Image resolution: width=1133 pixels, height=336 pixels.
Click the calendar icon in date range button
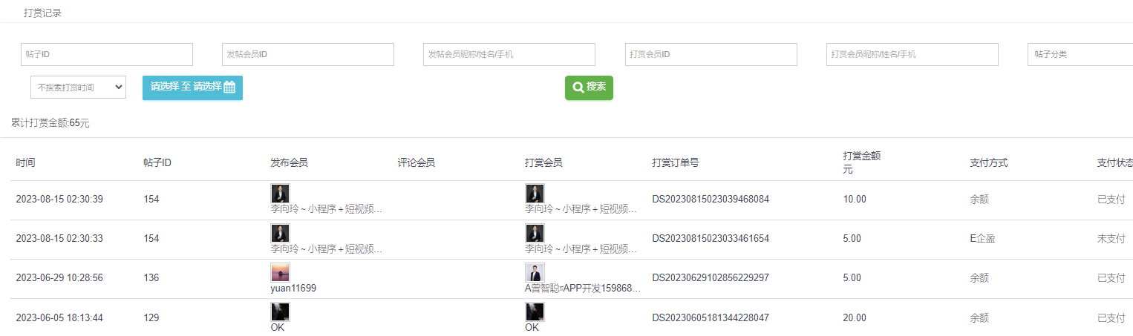click(229, 88)
